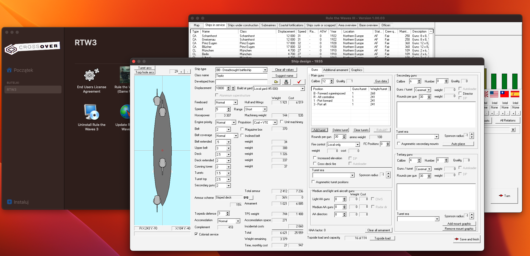This screenshot has width=530, height=256.
Task: Open the Submarines tab
Action: click(268, 25)
